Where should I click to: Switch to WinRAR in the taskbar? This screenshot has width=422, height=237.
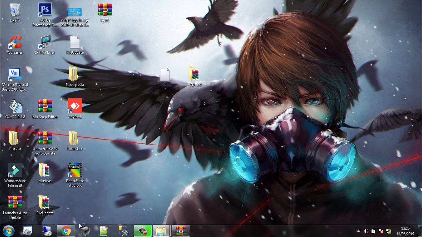181,231
